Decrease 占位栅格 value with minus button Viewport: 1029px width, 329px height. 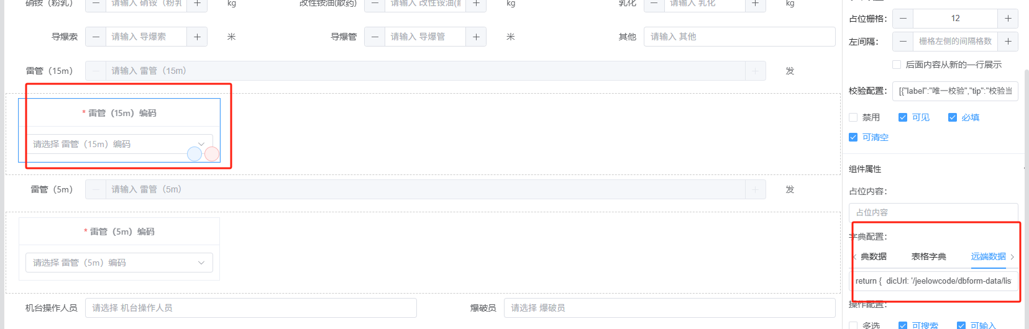coord(903,19)
